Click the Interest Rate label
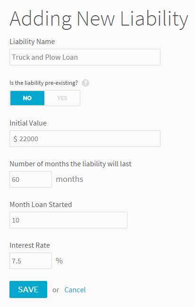195x307 pixels. [x=30, y=245]
